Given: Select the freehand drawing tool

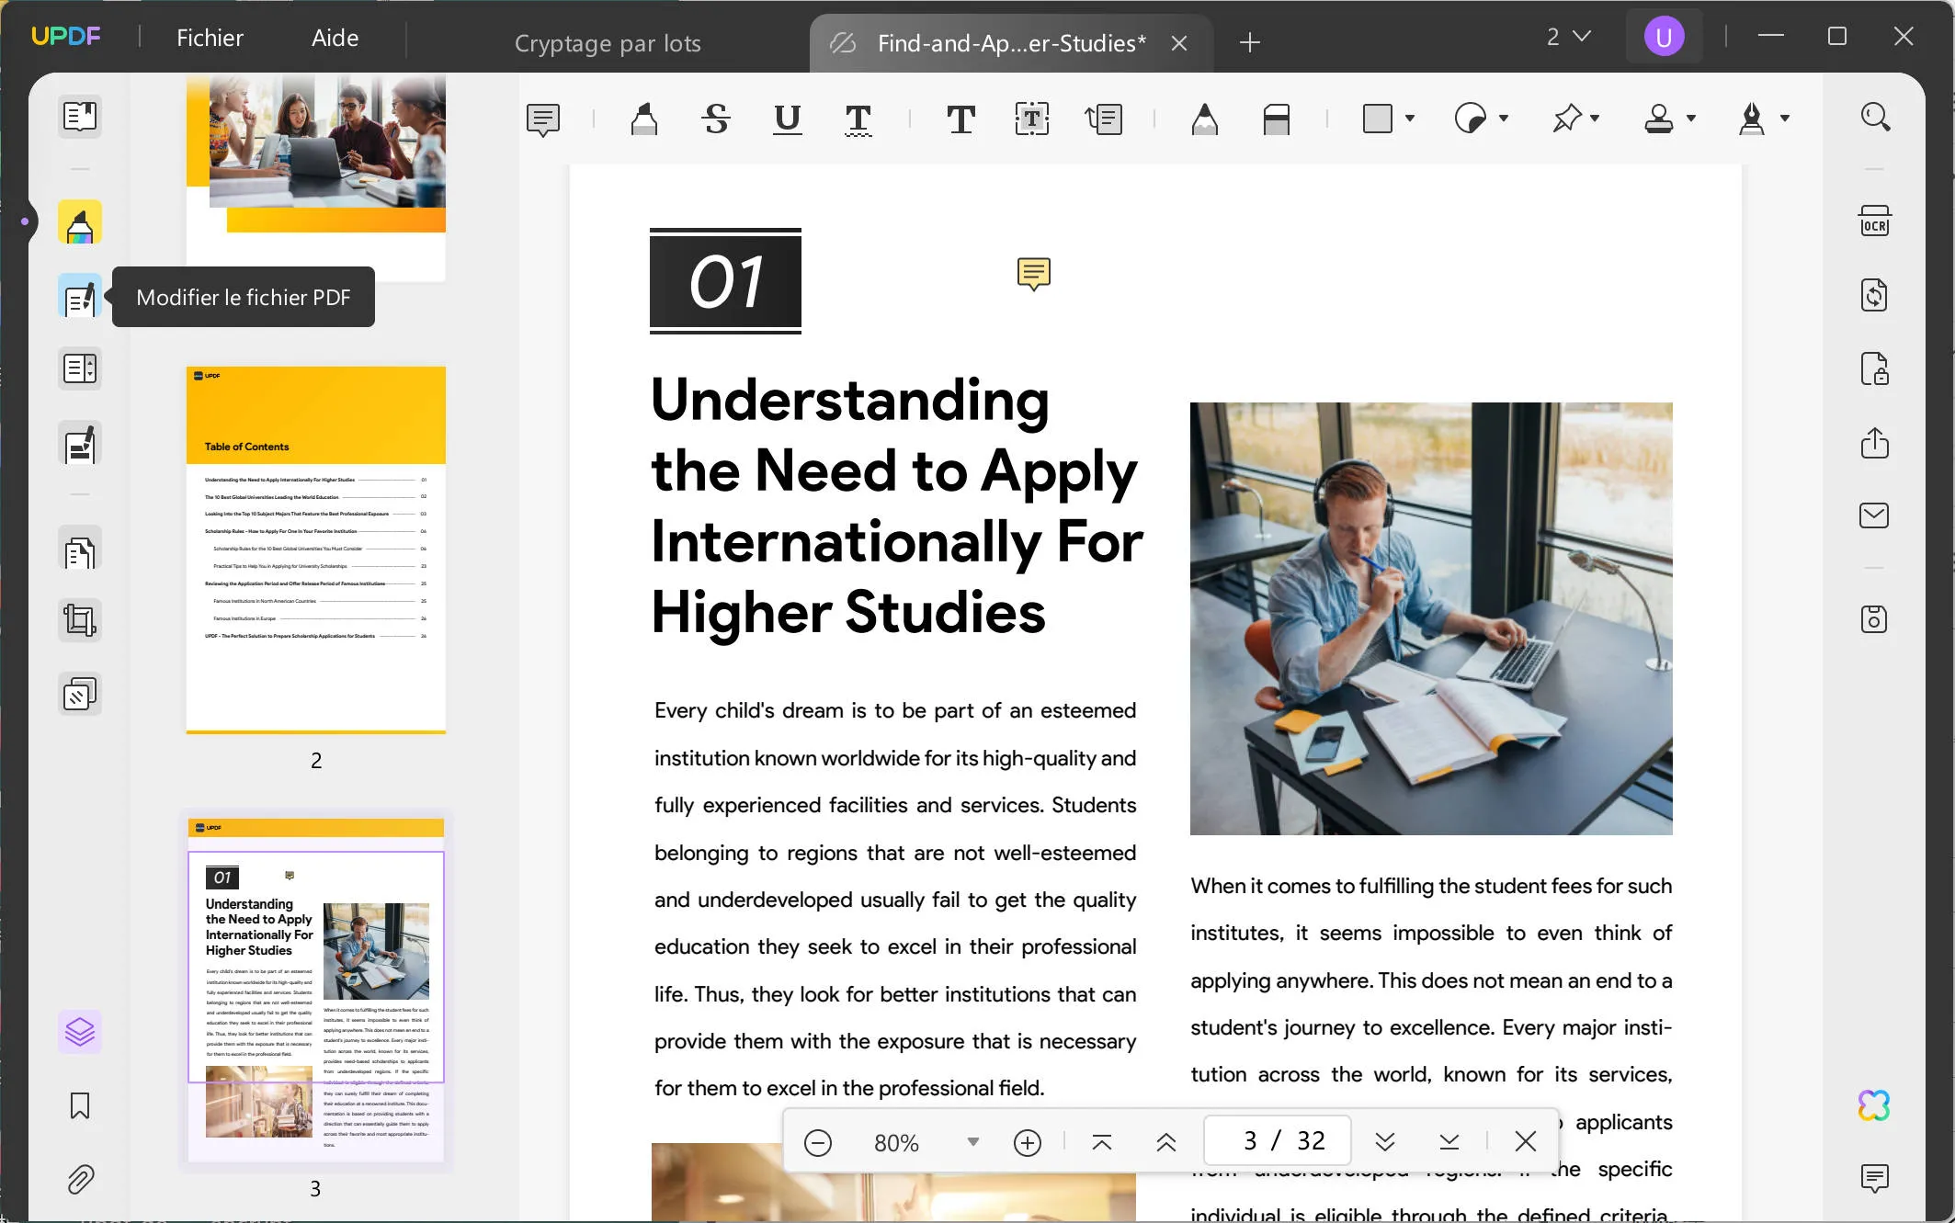Looking at the screenshot, I should 1205,119.
